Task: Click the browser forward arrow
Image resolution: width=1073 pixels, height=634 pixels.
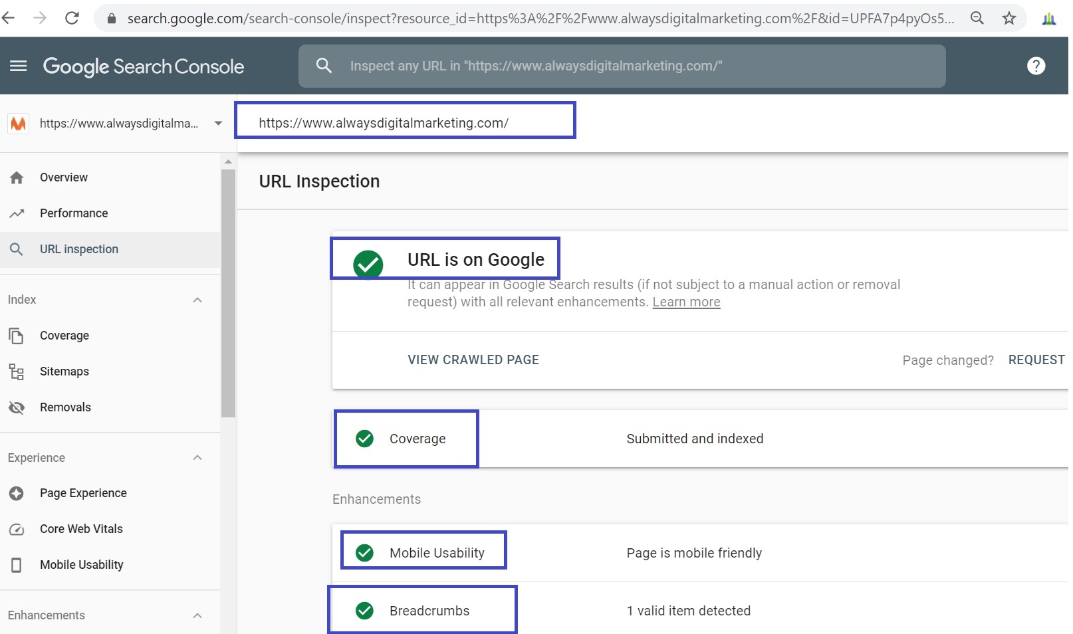Action: tap(40, 18)
